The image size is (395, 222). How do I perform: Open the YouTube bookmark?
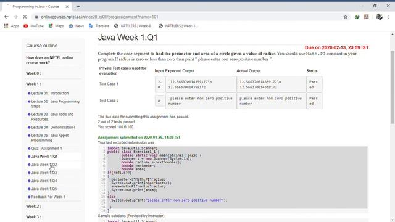[x=33, y=26]
